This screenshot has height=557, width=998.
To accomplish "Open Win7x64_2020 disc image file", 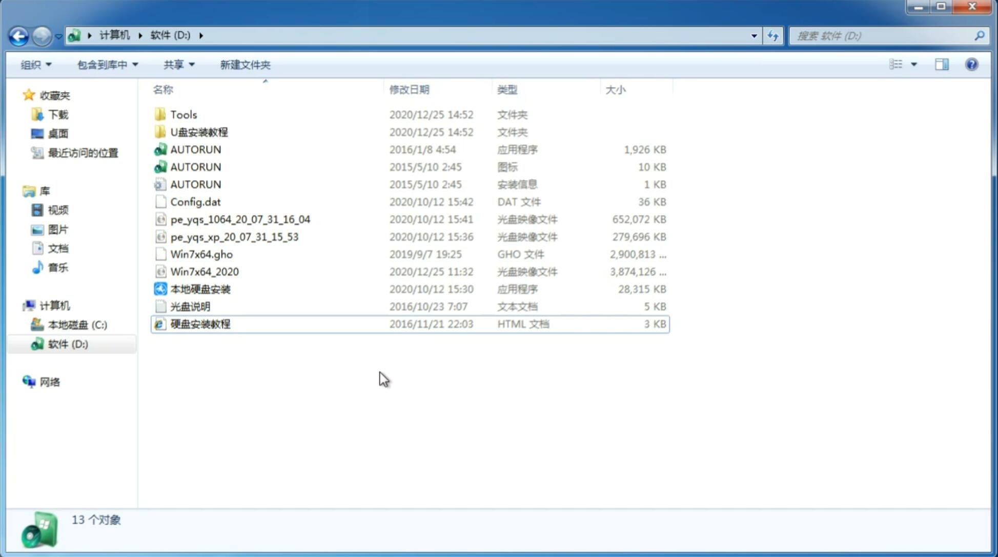I will [204, 272].
